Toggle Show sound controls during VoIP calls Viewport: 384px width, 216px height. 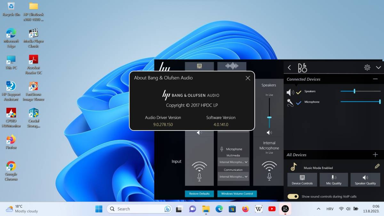(x=293, y=196)
